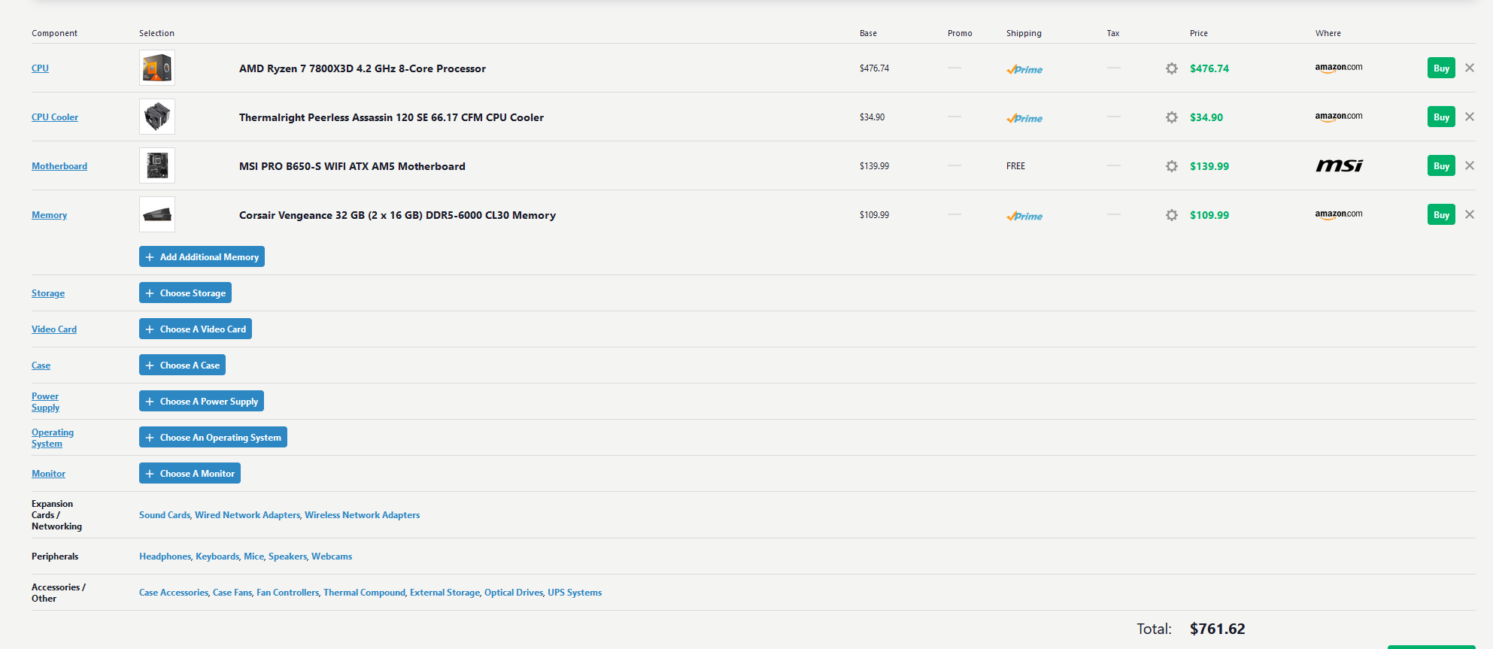Screen dimensions: 1493x649
Task: Open Mice peripherals link
Action: point(254,557)
